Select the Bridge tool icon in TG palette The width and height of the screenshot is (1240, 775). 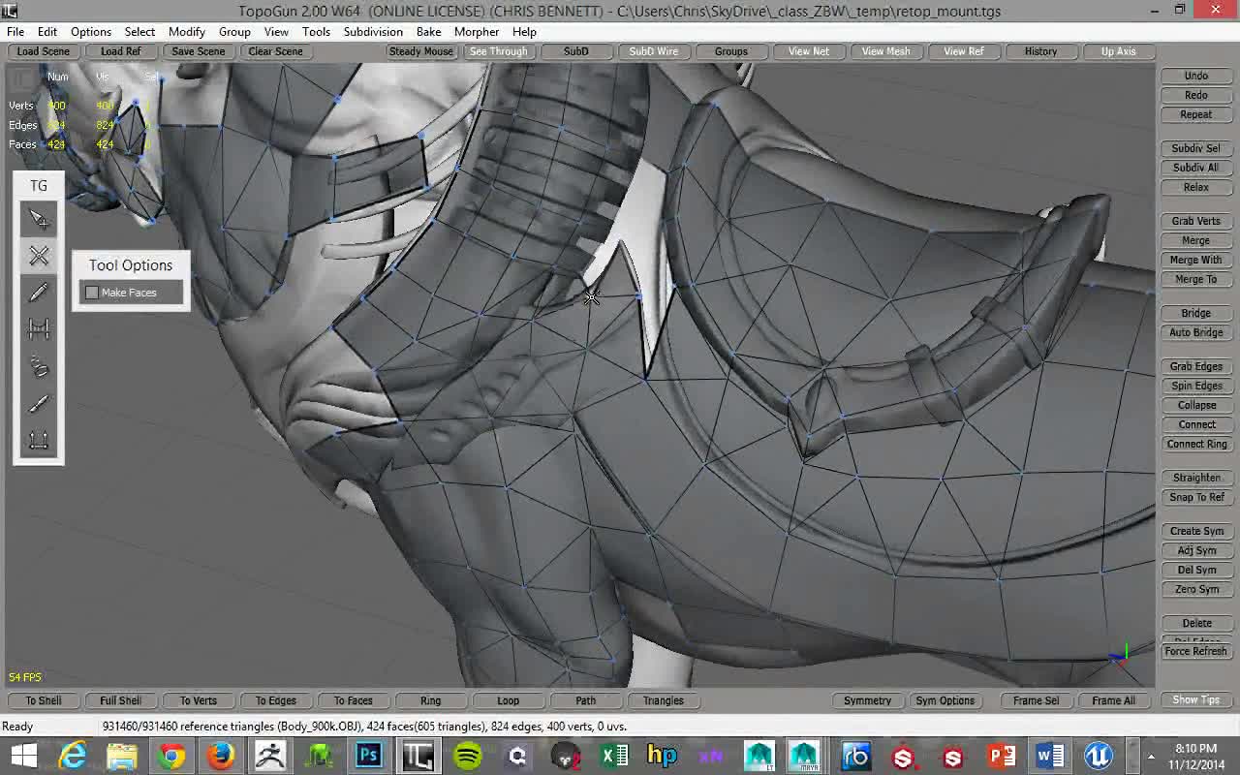pyautogui.click(x=39, y=329)
